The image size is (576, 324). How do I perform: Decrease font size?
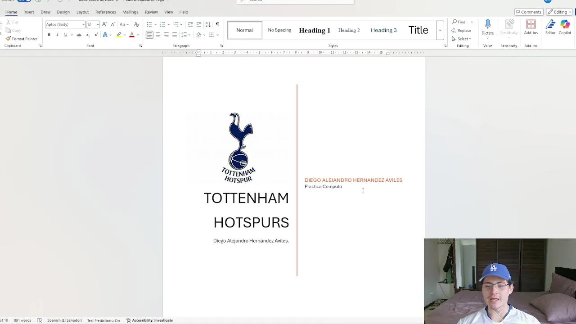click(112, 24)
